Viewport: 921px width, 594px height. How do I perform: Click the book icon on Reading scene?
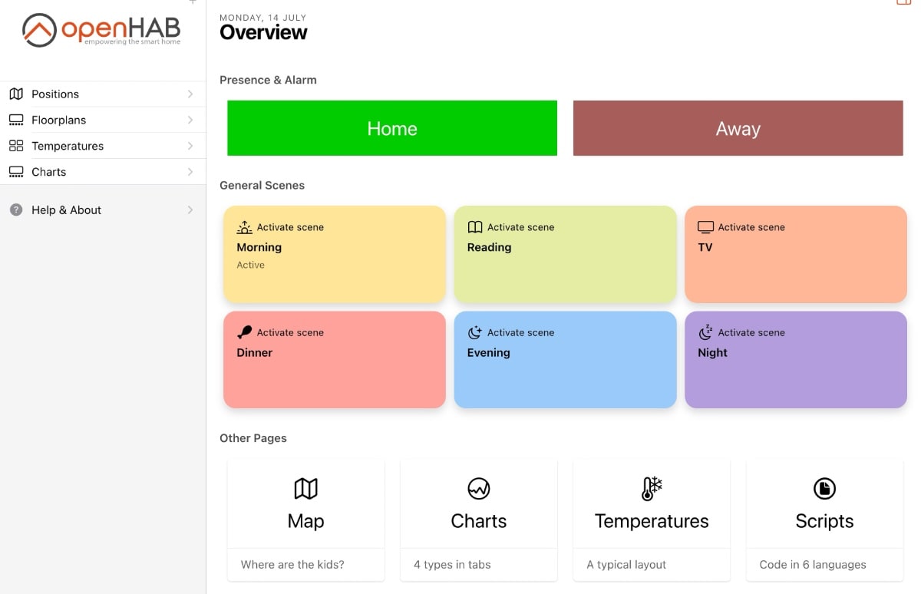pos(475,227)
